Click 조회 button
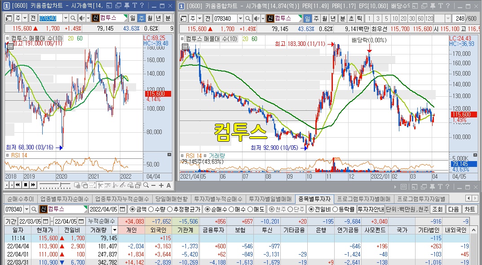The height and width of the screenshot is (265, 482). (438, 209)
